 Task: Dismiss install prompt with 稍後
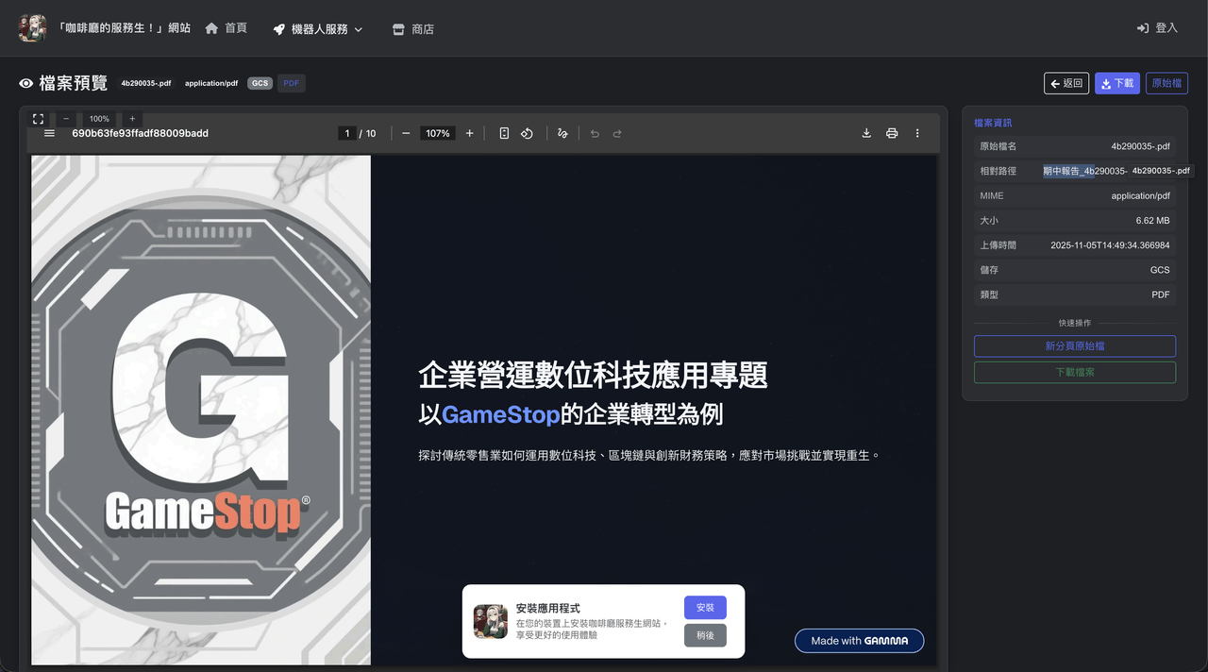[x=705, y=636]
